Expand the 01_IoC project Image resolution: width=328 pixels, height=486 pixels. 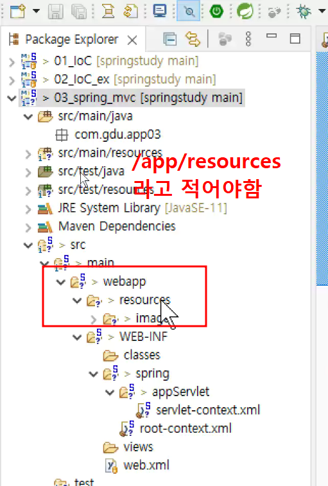pos(12,62)
